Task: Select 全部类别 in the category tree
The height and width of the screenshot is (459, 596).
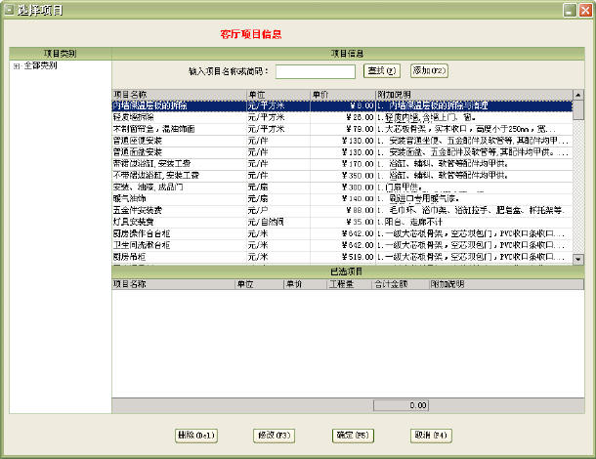Action: coord(39,66)
